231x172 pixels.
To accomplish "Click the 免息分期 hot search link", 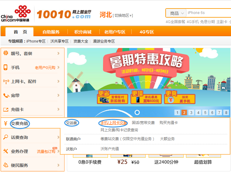I will (x=207, y=22).
